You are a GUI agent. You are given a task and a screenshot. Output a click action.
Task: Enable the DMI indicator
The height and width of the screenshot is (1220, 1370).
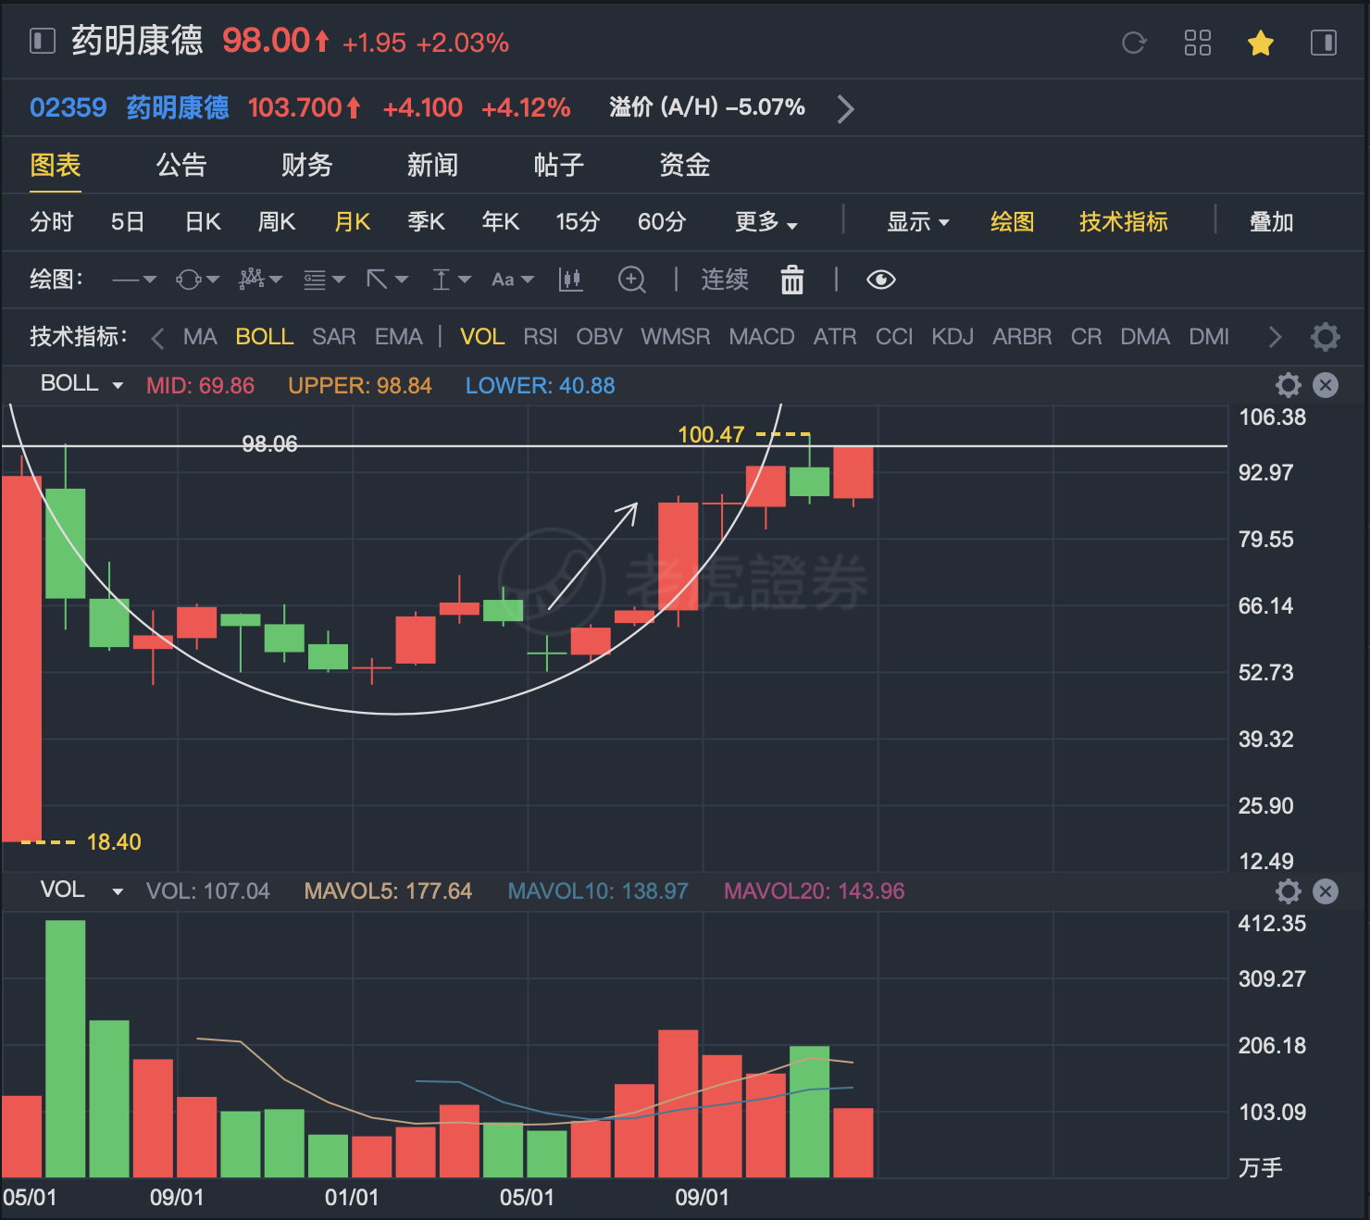tap(1209, 337)
